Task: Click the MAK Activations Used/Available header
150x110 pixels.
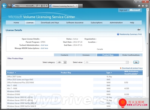Action: pos(131,73)
